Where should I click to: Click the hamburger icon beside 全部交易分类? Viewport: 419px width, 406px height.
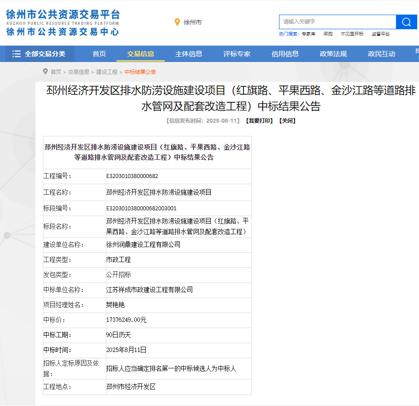pos(16,54)
